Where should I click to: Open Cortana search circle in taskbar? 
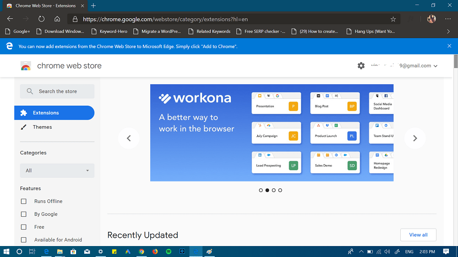19,252
